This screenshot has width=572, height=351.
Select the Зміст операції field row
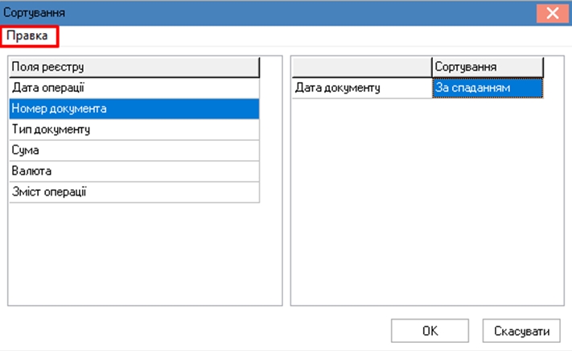point(134,192)
